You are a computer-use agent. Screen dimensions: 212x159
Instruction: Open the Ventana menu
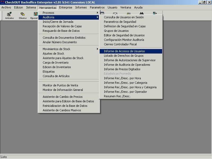coord(126,7)
